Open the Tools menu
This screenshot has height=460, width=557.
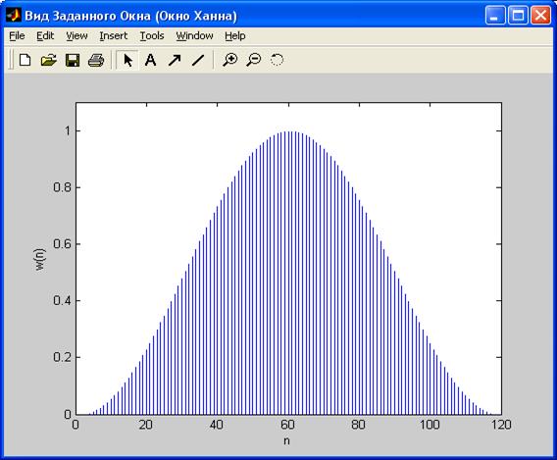click(x=152, y=36)
